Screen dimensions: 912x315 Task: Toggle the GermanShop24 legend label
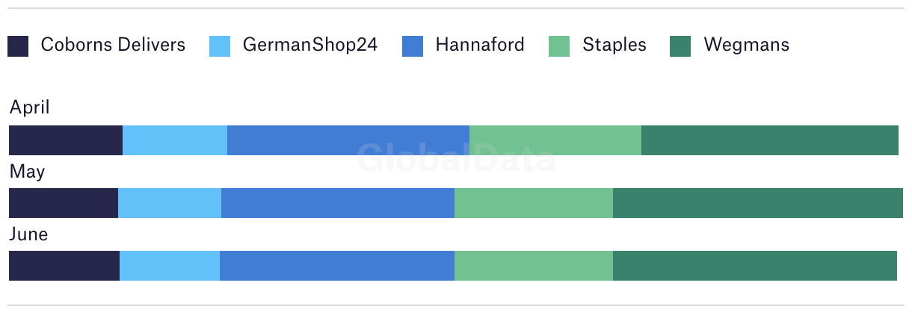pyautogui.click(x=310, y=46)
